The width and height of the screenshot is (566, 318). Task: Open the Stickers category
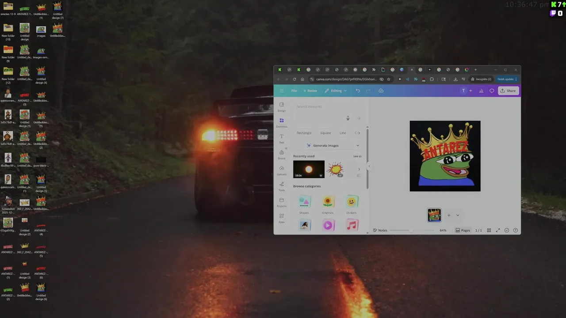[352, 204]
